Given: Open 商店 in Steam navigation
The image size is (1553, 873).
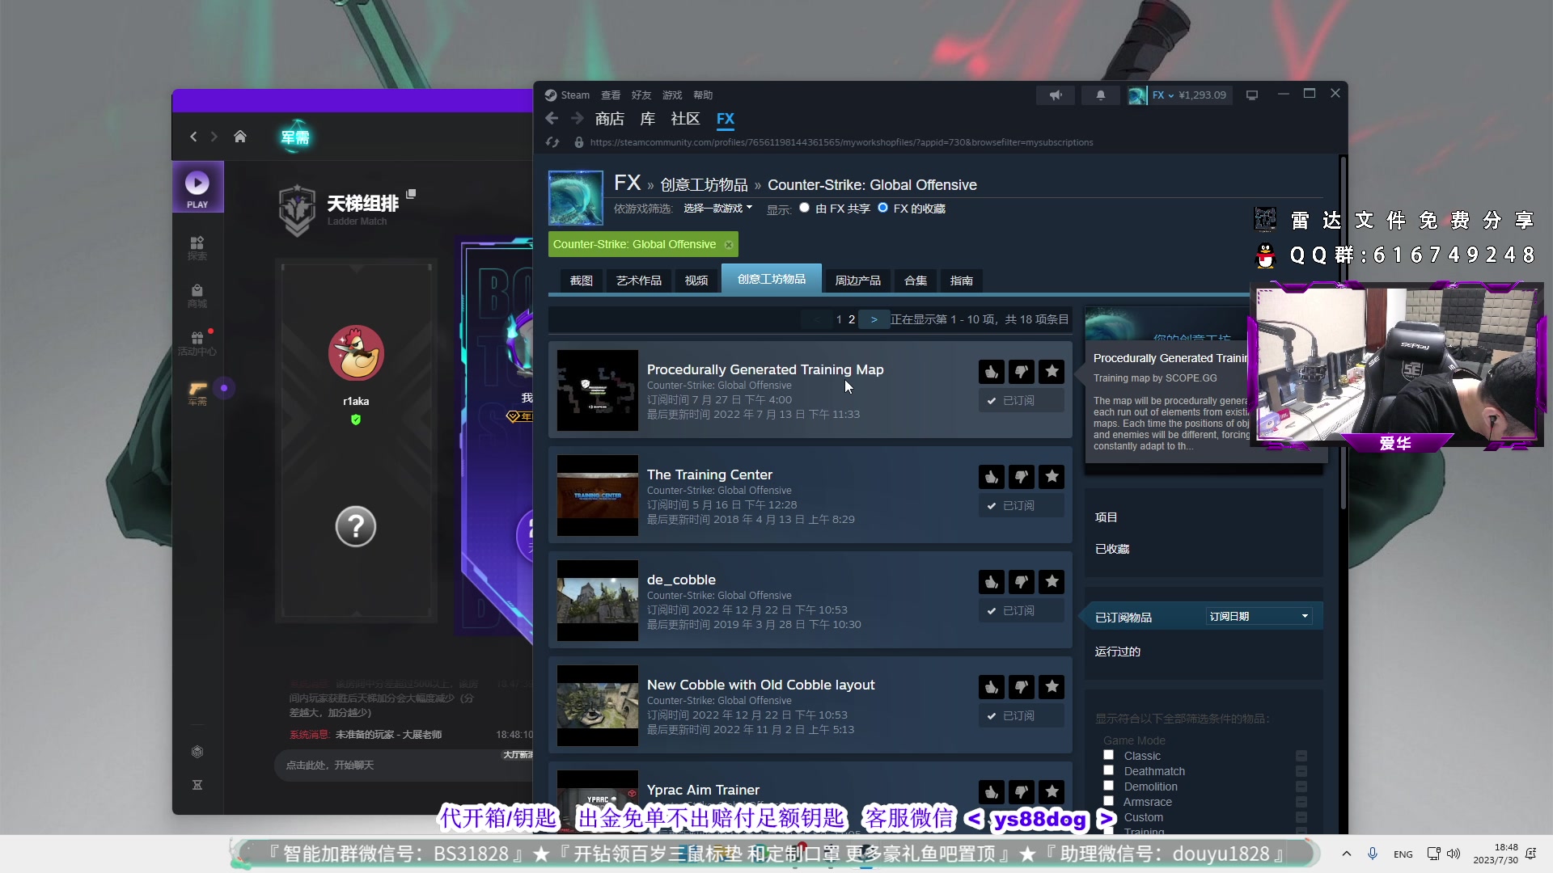Looking at the screenshot, I should click(x=610, y=119).
